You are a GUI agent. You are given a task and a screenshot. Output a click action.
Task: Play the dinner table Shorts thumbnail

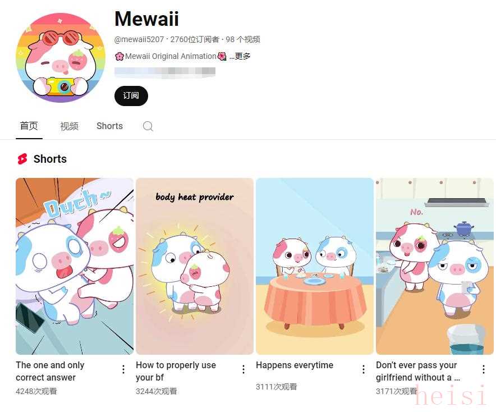[315, 266]
